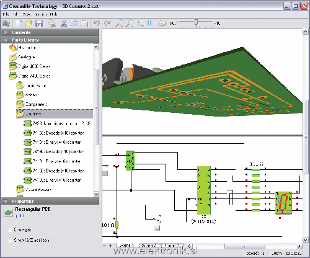Click the push button below the switch
310x258 pixels.
(x=157, y=228)
